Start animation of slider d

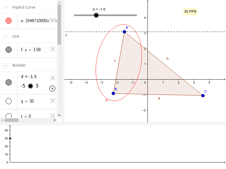(x=52, y=89)
